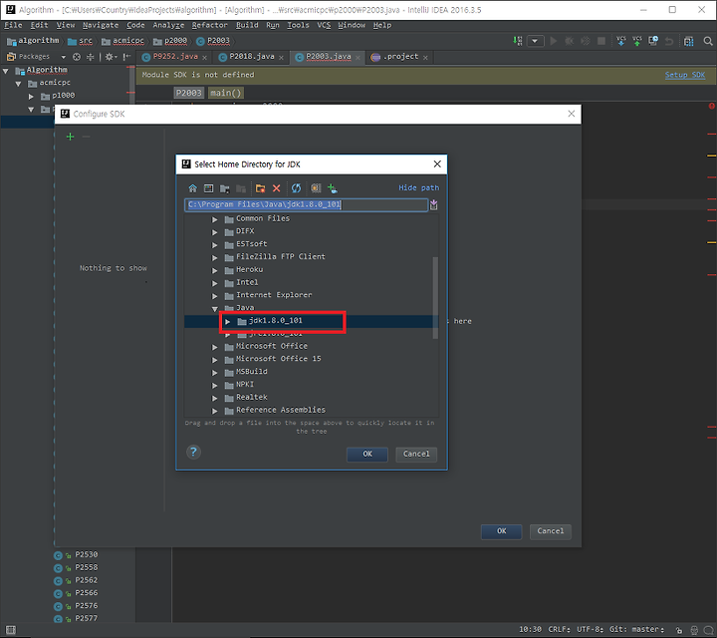Go to home directory in JDK chooser
Viewport: 717px width, 638px height.
[192, 188]
